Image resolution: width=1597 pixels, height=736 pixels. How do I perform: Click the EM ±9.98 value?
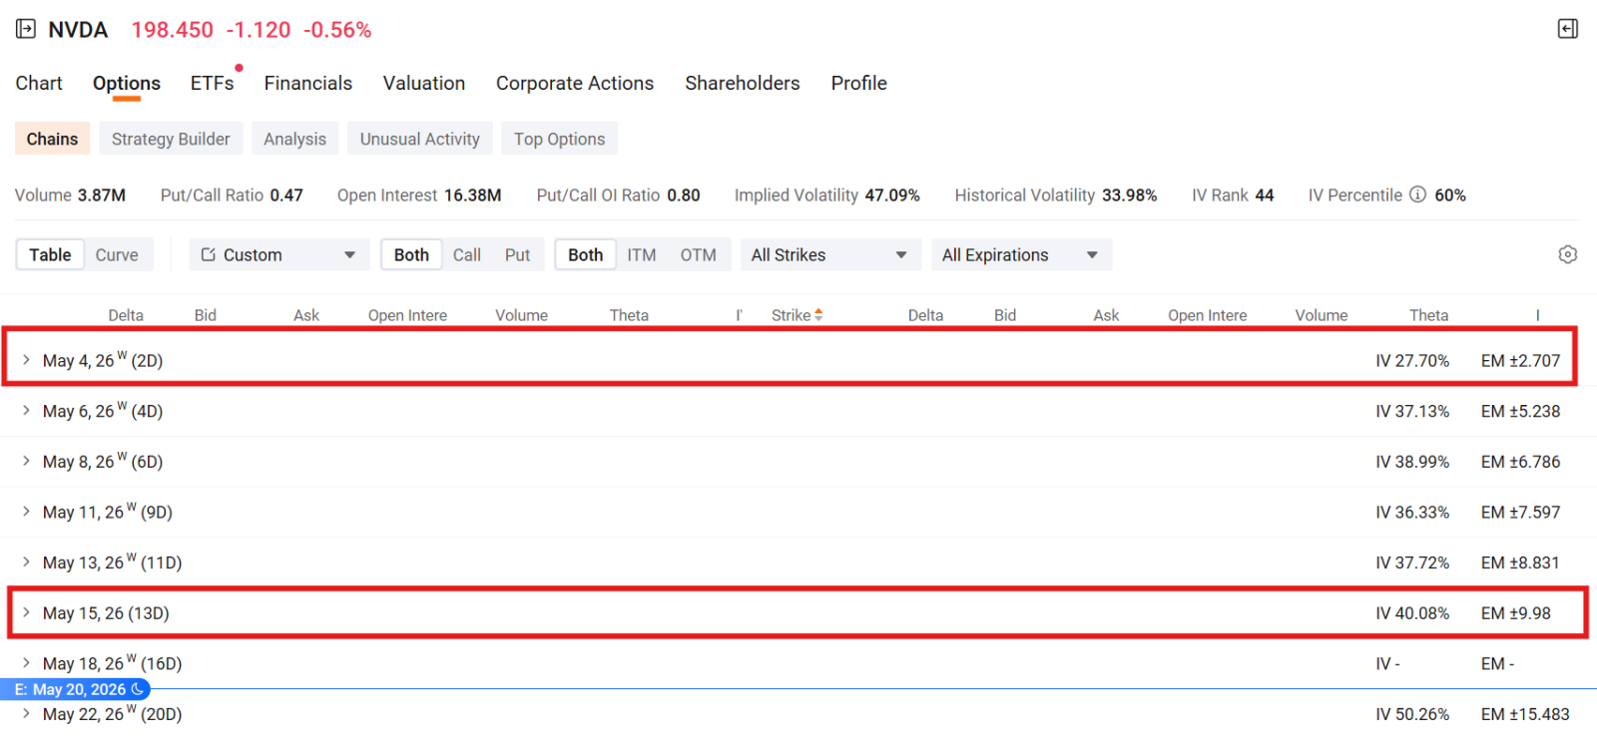pyautogui.click(x=1516, y=612)
